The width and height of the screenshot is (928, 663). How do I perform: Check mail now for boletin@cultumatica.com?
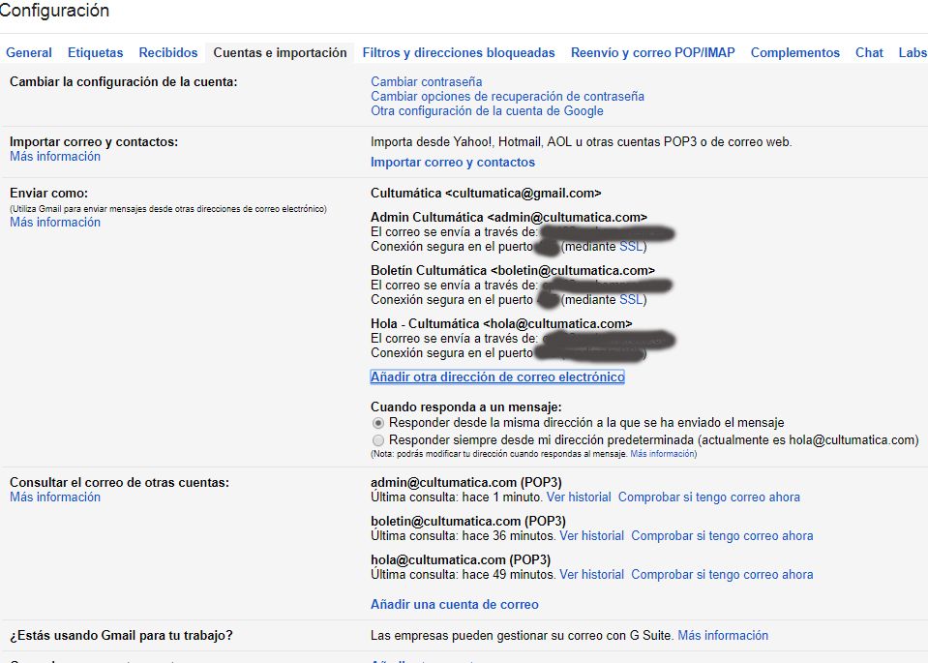(722, 536)
